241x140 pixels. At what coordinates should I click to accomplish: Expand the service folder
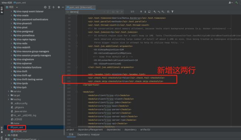[x=9, y=91]
